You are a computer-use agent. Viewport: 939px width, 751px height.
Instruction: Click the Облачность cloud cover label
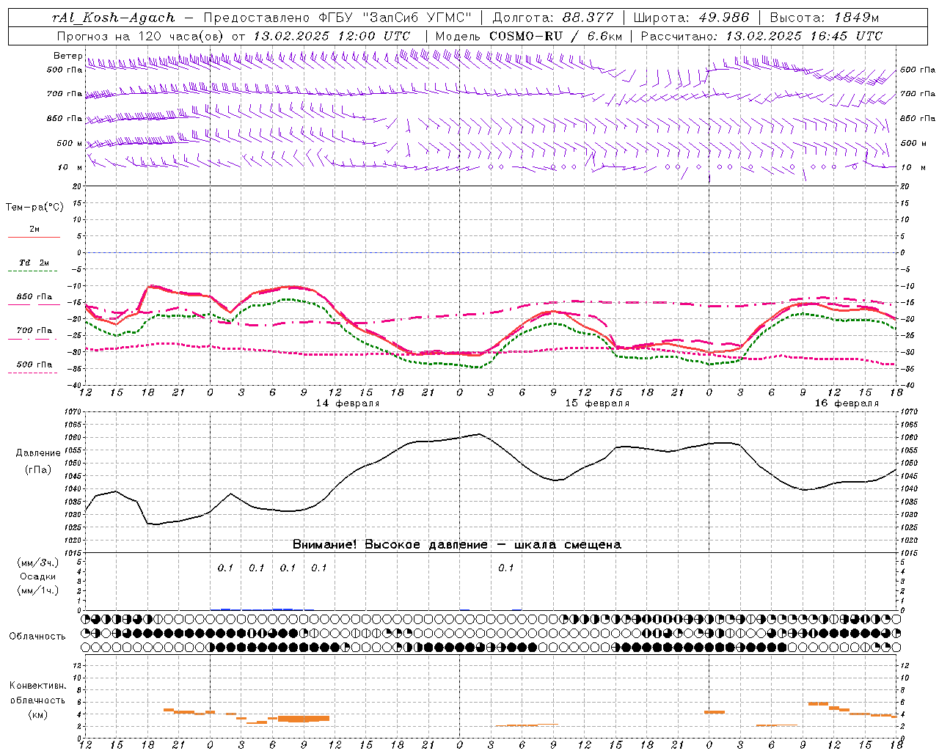37,637
